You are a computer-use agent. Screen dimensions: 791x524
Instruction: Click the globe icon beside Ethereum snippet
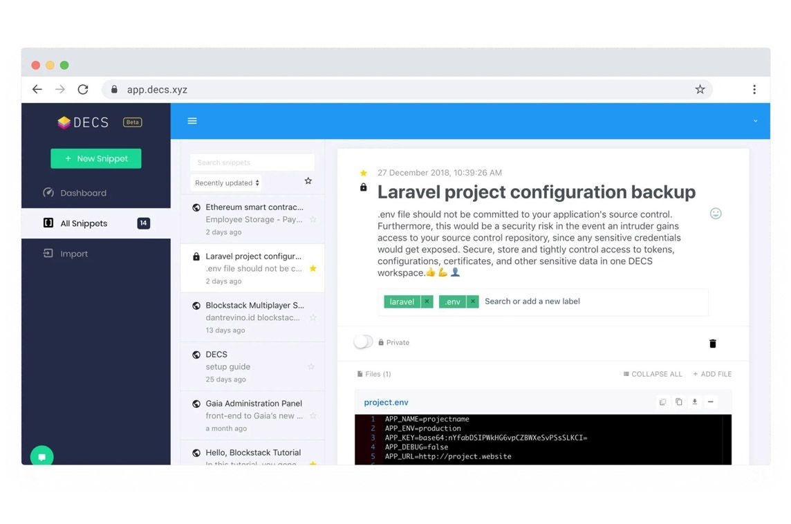[x=196, y=207]
